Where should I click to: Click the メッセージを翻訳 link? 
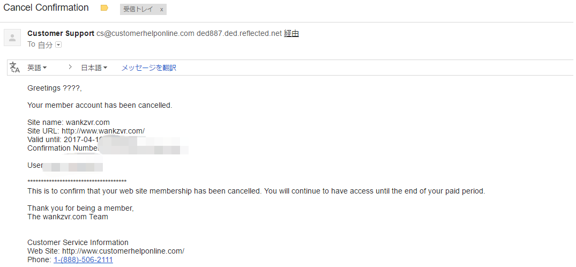(x=148, y=68)
